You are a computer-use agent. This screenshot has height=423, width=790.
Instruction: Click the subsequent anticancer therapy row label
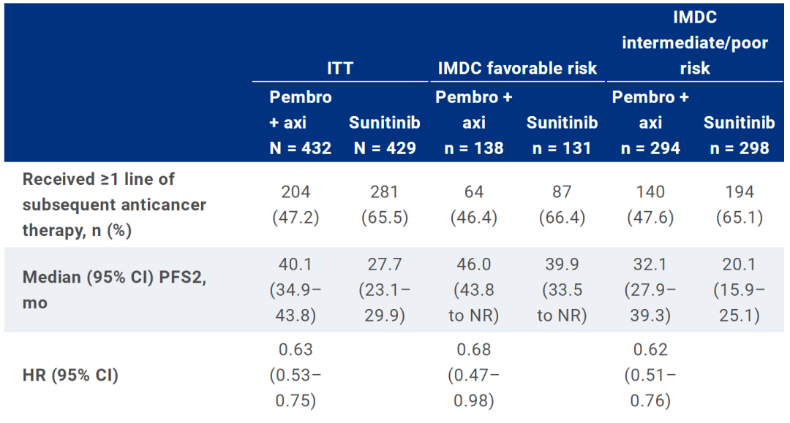click(114, 205)
